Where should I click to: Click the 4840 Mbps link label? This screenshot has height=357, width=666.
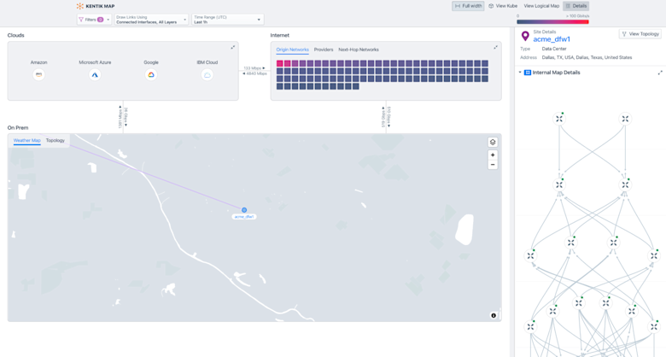[x=254, y=73]
